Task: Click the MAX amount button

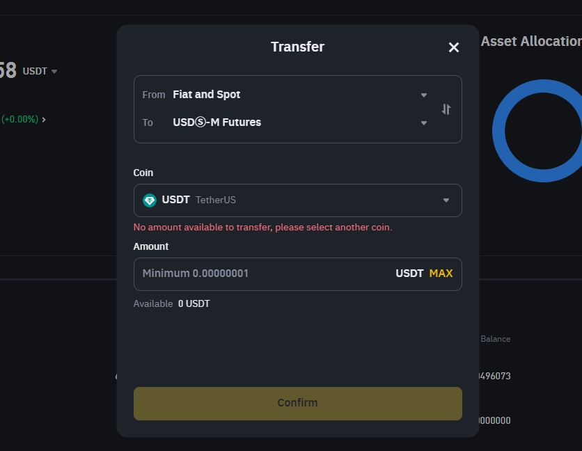Action: tap(441, 274)
